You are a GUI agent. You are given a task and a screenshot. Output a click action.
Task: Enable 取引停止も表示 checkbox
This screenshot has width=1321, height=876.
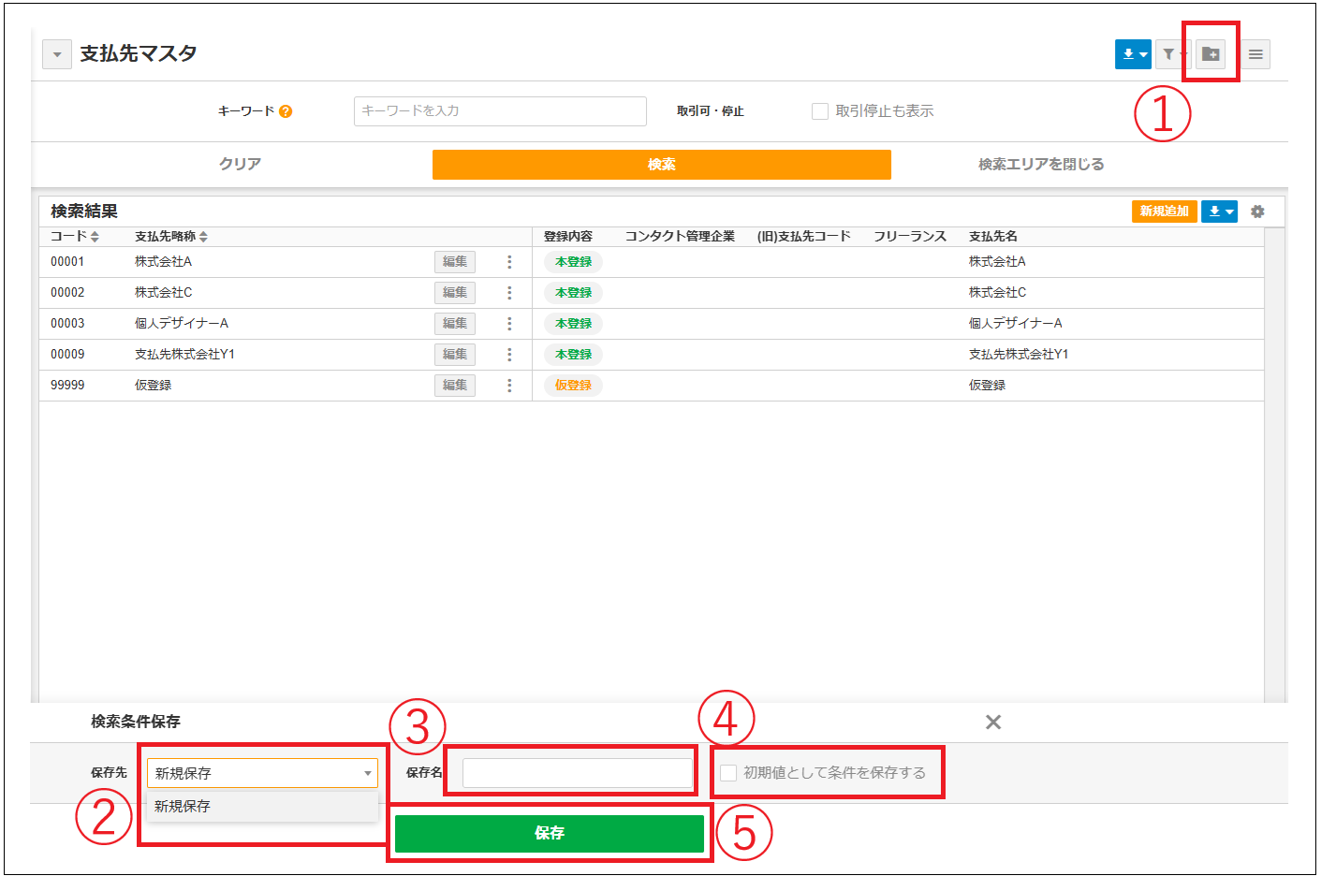[820, 111]
